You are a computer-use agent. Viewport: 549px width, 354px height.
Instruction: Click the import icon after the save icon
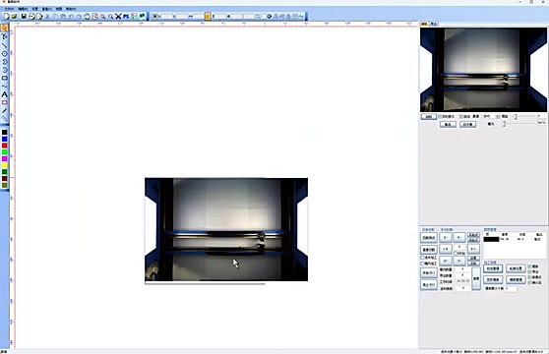31,16
